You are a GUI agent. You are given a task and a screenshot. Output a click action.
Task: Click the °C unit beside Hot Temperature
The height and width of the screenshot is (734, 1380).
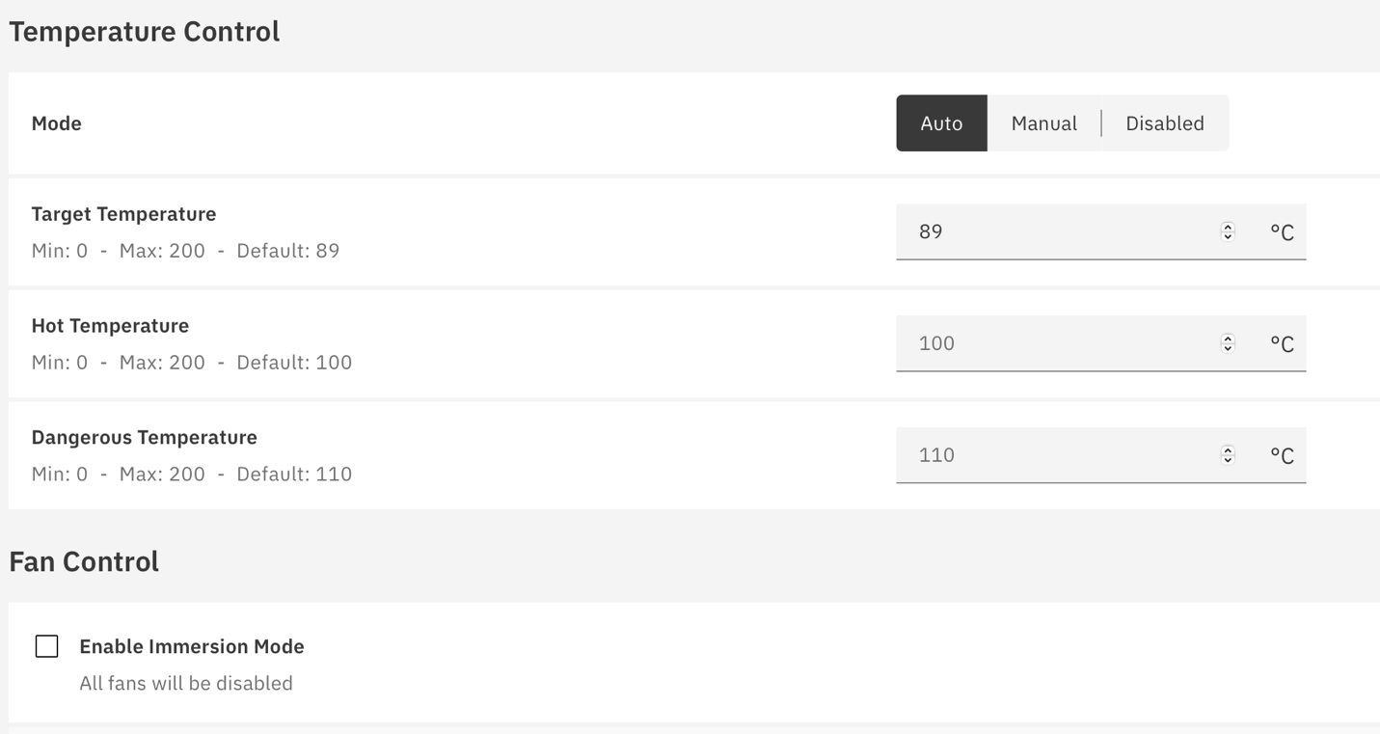(x=1282, y=344)
